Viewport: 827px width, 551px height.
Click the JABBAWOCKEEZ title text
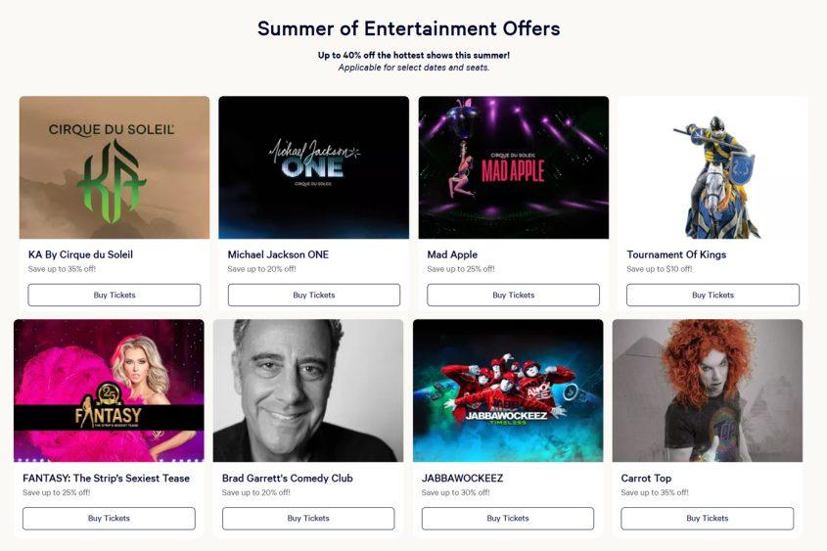coord(462,478)
